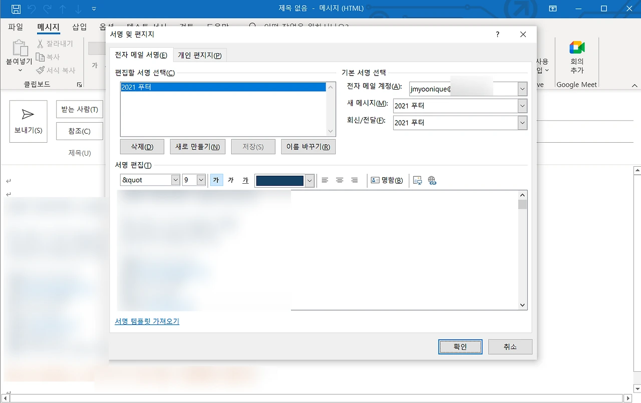
Task: Insert a business card into the signature
Action: [x=386, y=180]
